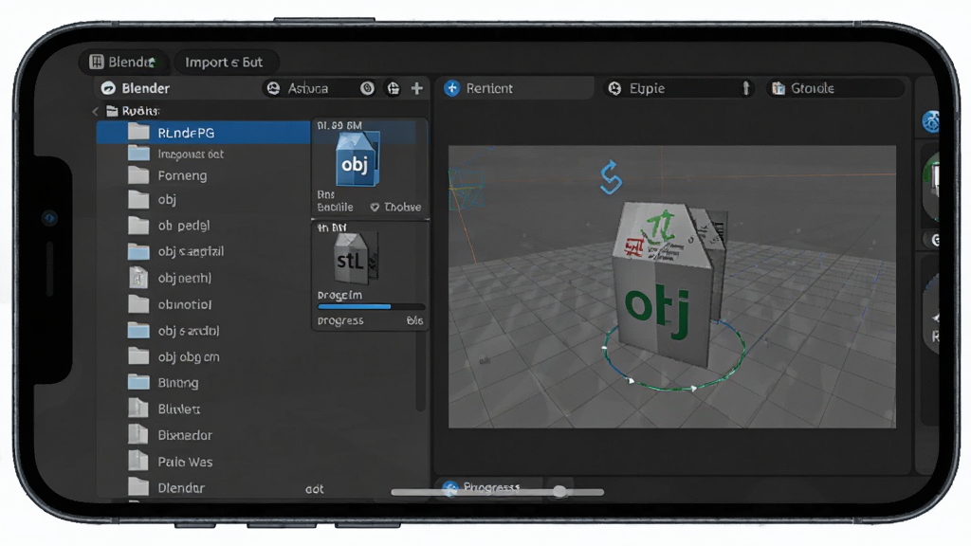Click the file list scrollbar
This screenshot has width=971, height=546.
click(420, 371)
